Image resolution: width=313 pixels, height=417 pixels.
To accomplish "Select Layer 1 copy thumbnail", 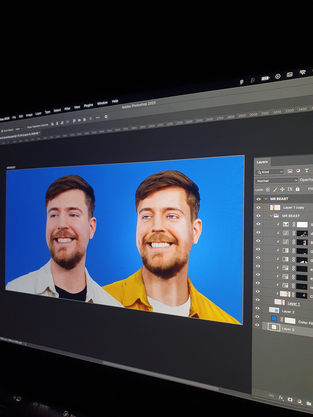I will pyautogui.click(x=275, y=207).
